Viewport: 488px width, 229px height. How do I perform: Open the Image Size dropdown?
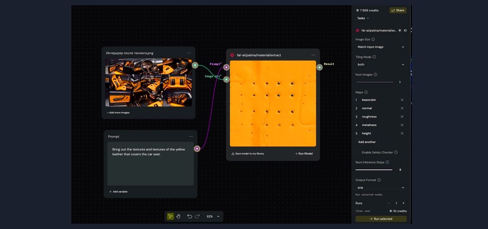pyautogui.click(x=380, y=47)
